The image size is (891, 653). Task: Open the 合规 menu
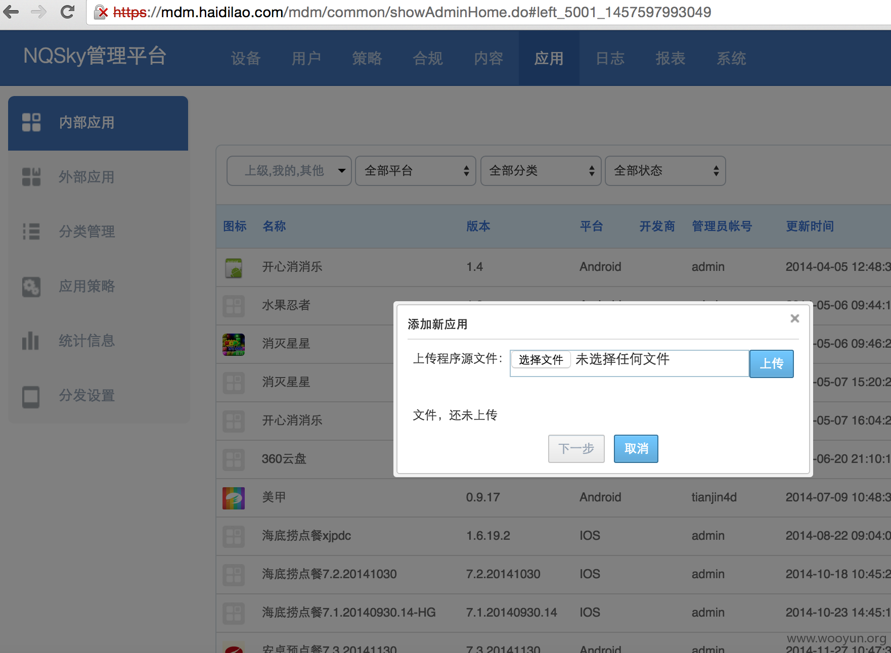coord(427,59)
